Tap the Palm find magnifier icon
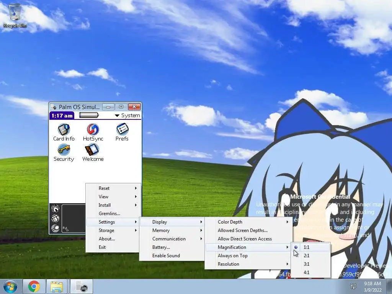The width and height of the screenshot is (392, 294). 55,228
